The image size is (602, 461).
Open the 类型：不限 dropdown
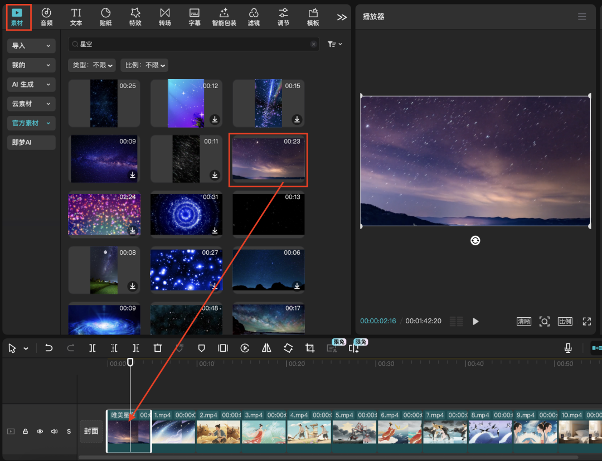[x=91, y=65]
